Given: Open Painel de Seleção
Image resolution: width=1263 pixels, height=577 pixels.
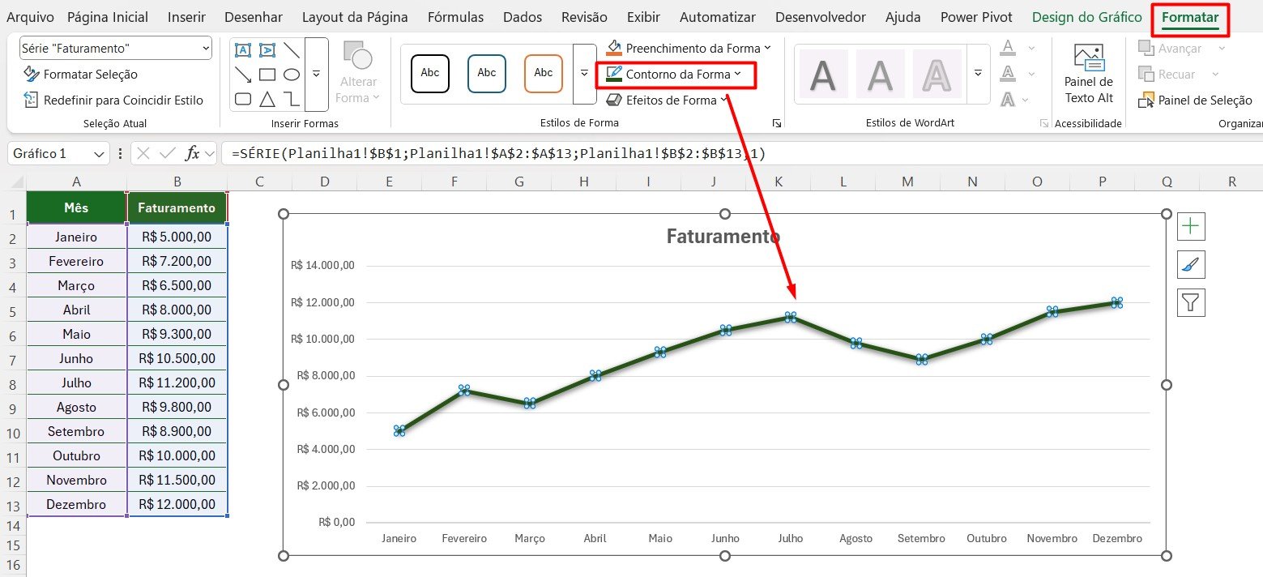Looking at the screenshot, I should click(1196, 100).
